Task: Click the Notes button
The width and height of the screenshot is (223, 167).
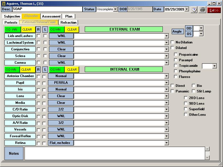Action: (14, 153)
